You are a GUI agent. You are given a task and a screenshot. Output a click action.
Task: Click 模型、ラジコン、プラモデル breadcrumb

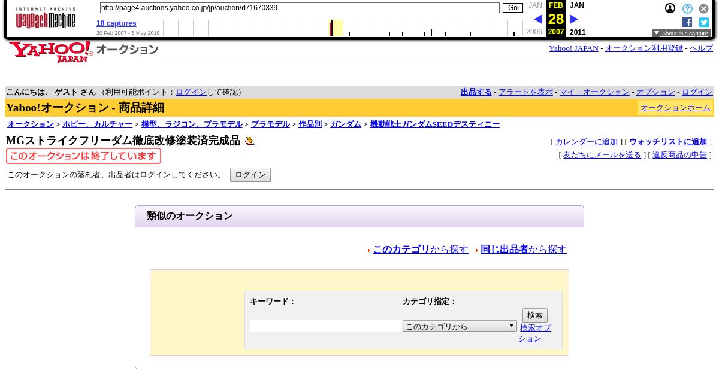pyautogui.click(x=192, y=124)
